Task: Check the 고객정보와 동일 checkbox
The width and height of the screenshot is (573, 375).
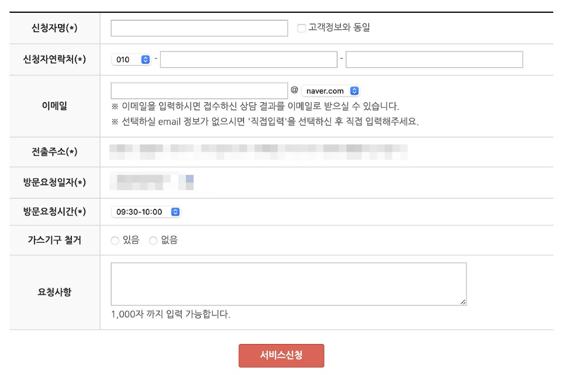Action: [301, 28]
